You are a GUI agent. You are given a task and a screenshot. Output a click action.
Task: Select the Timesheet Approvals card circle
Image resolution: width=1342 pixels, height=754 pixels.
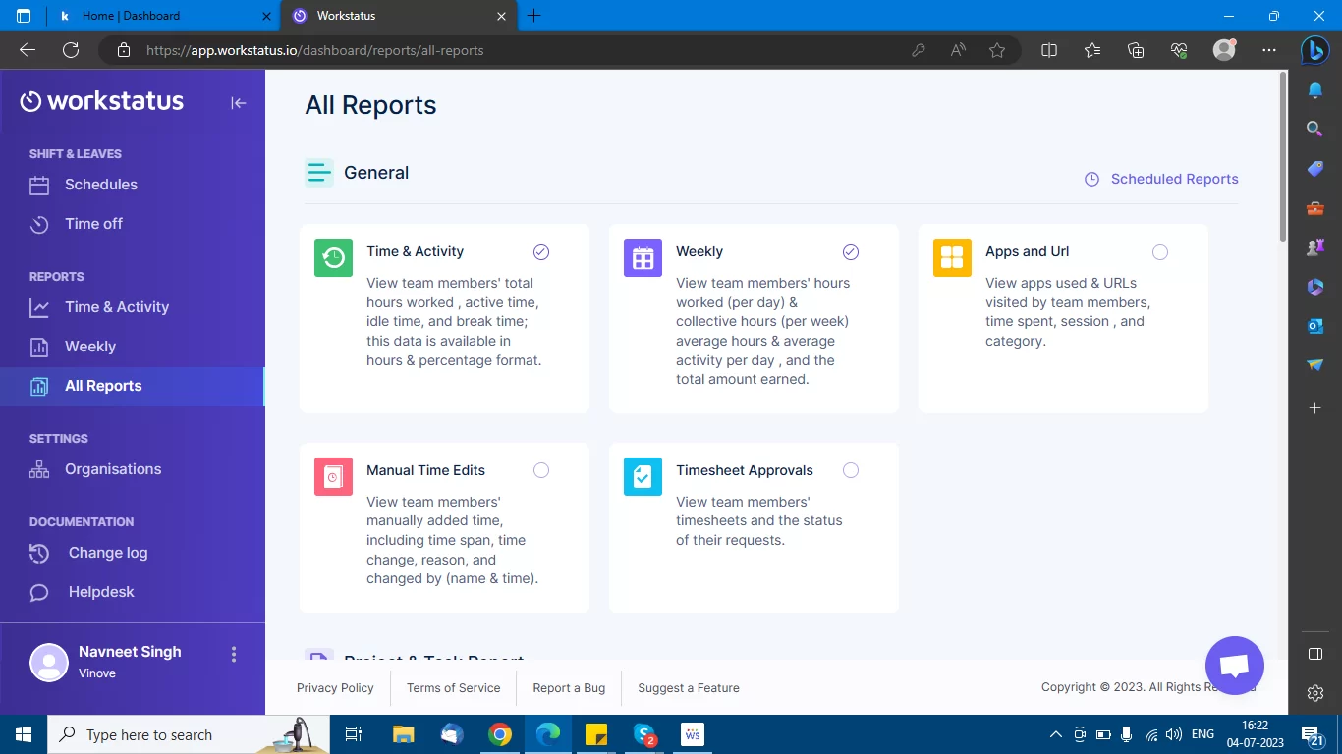coord(851,470)
